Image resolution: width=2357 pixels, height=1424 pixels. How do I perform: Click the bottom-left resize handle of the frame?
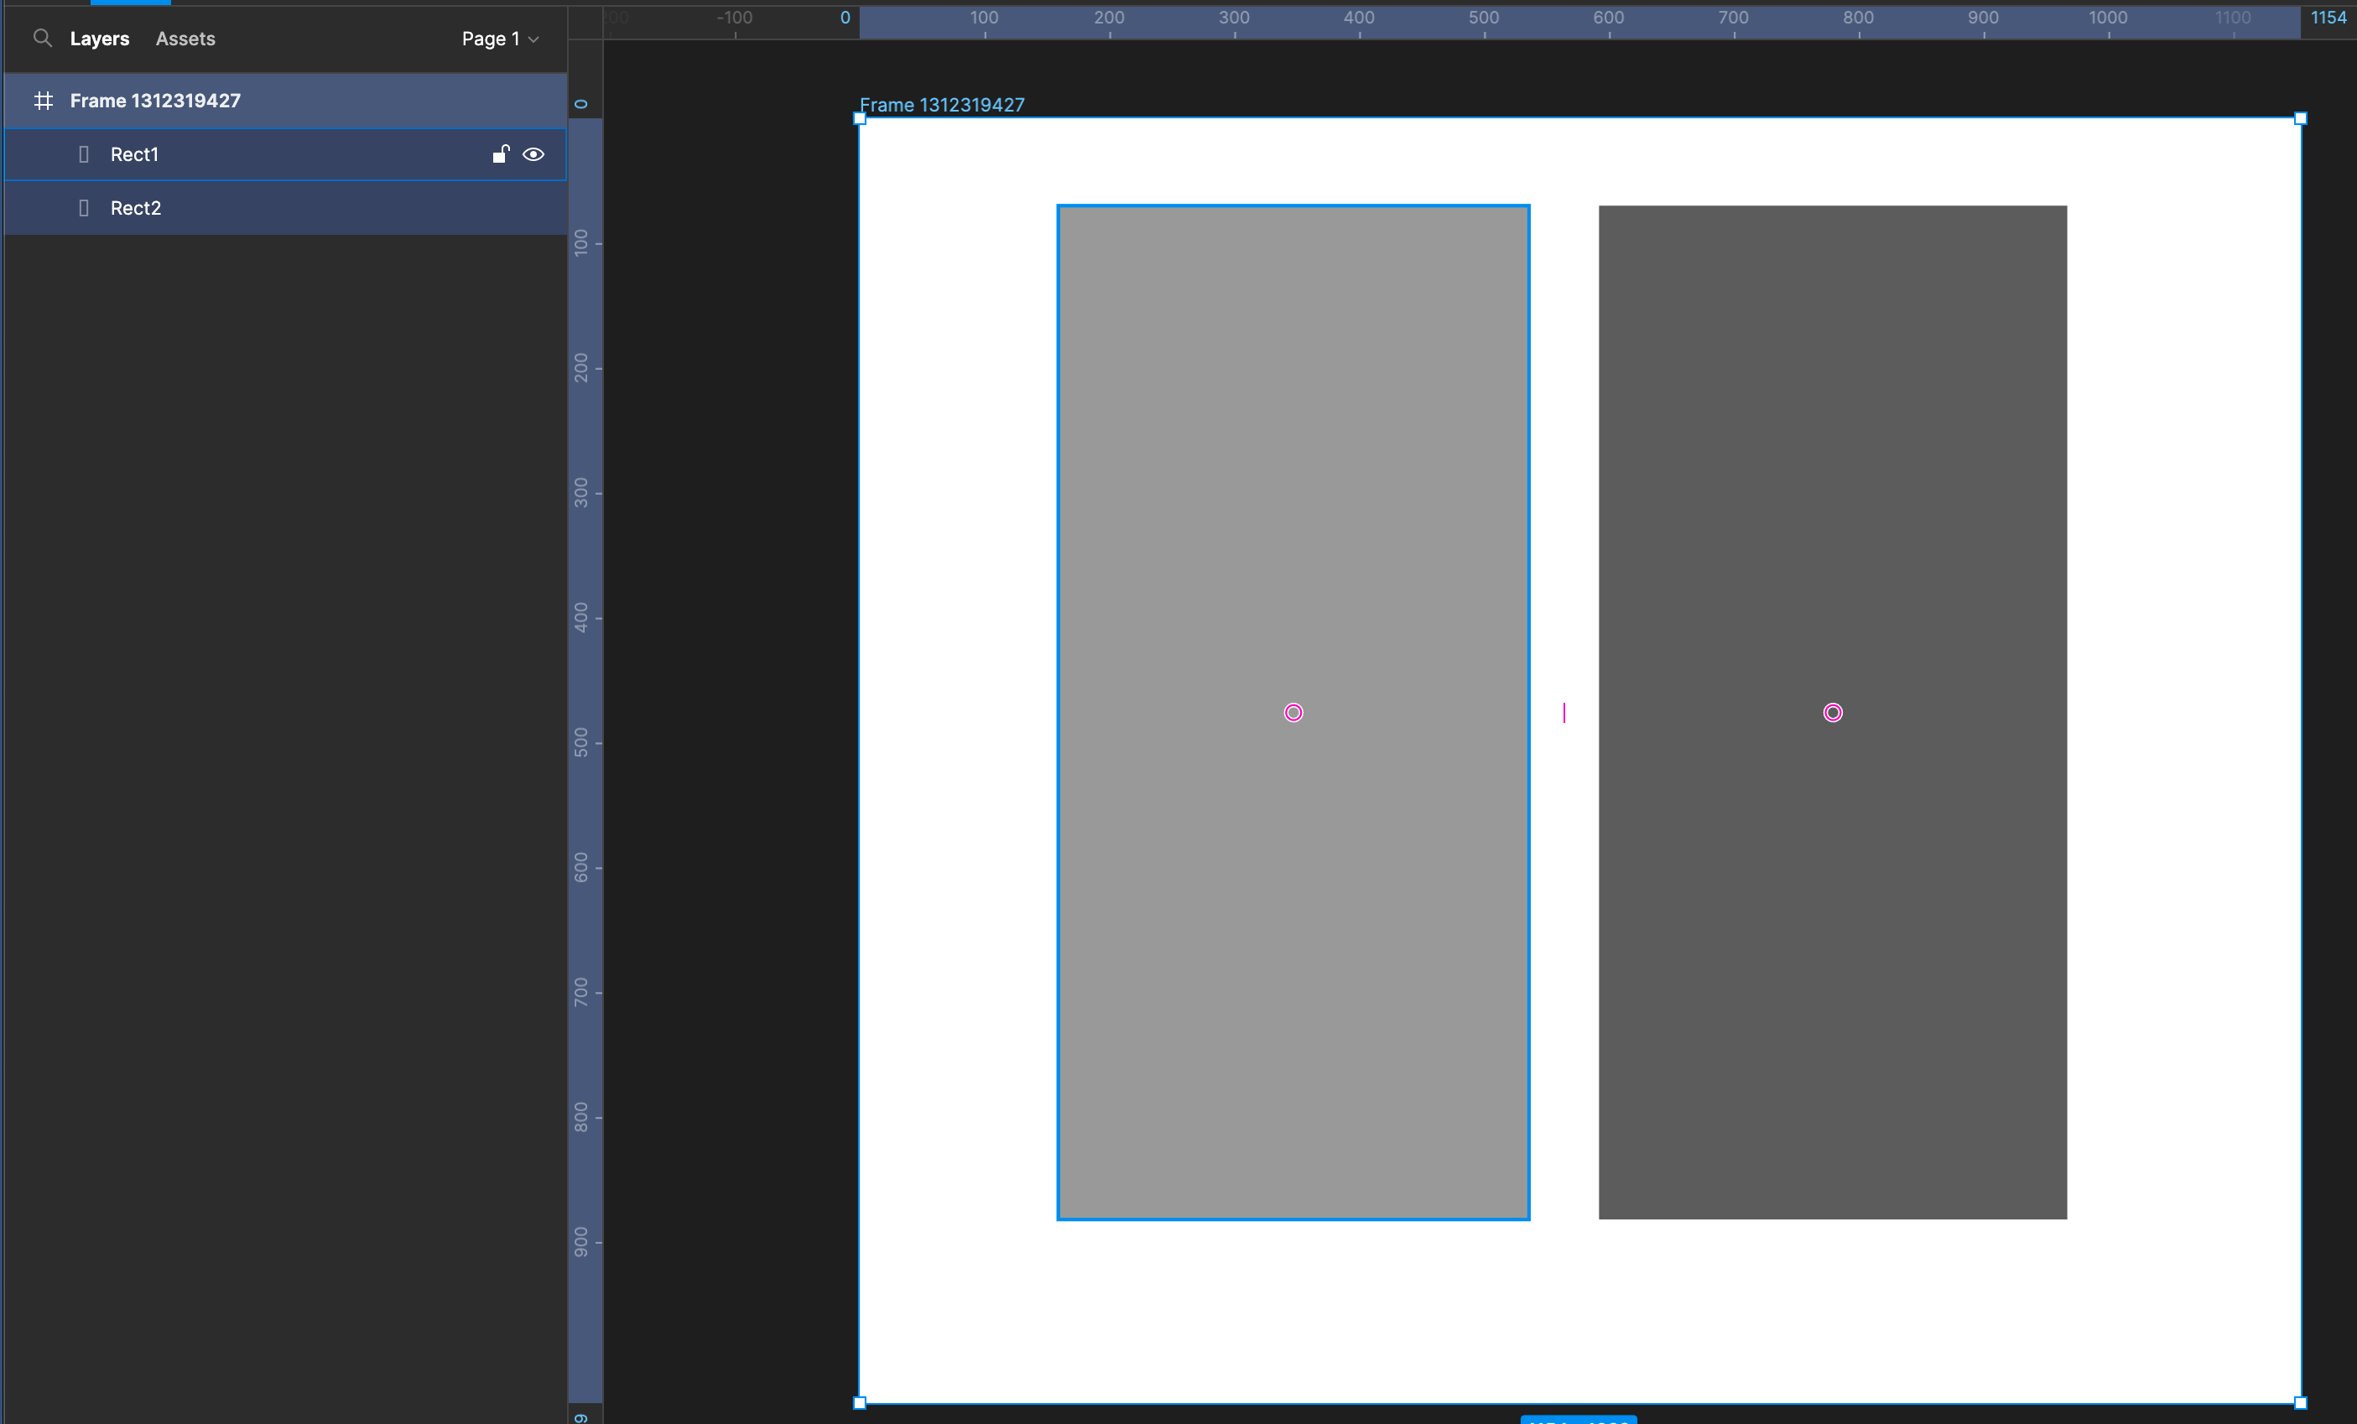click(859, 1403)
